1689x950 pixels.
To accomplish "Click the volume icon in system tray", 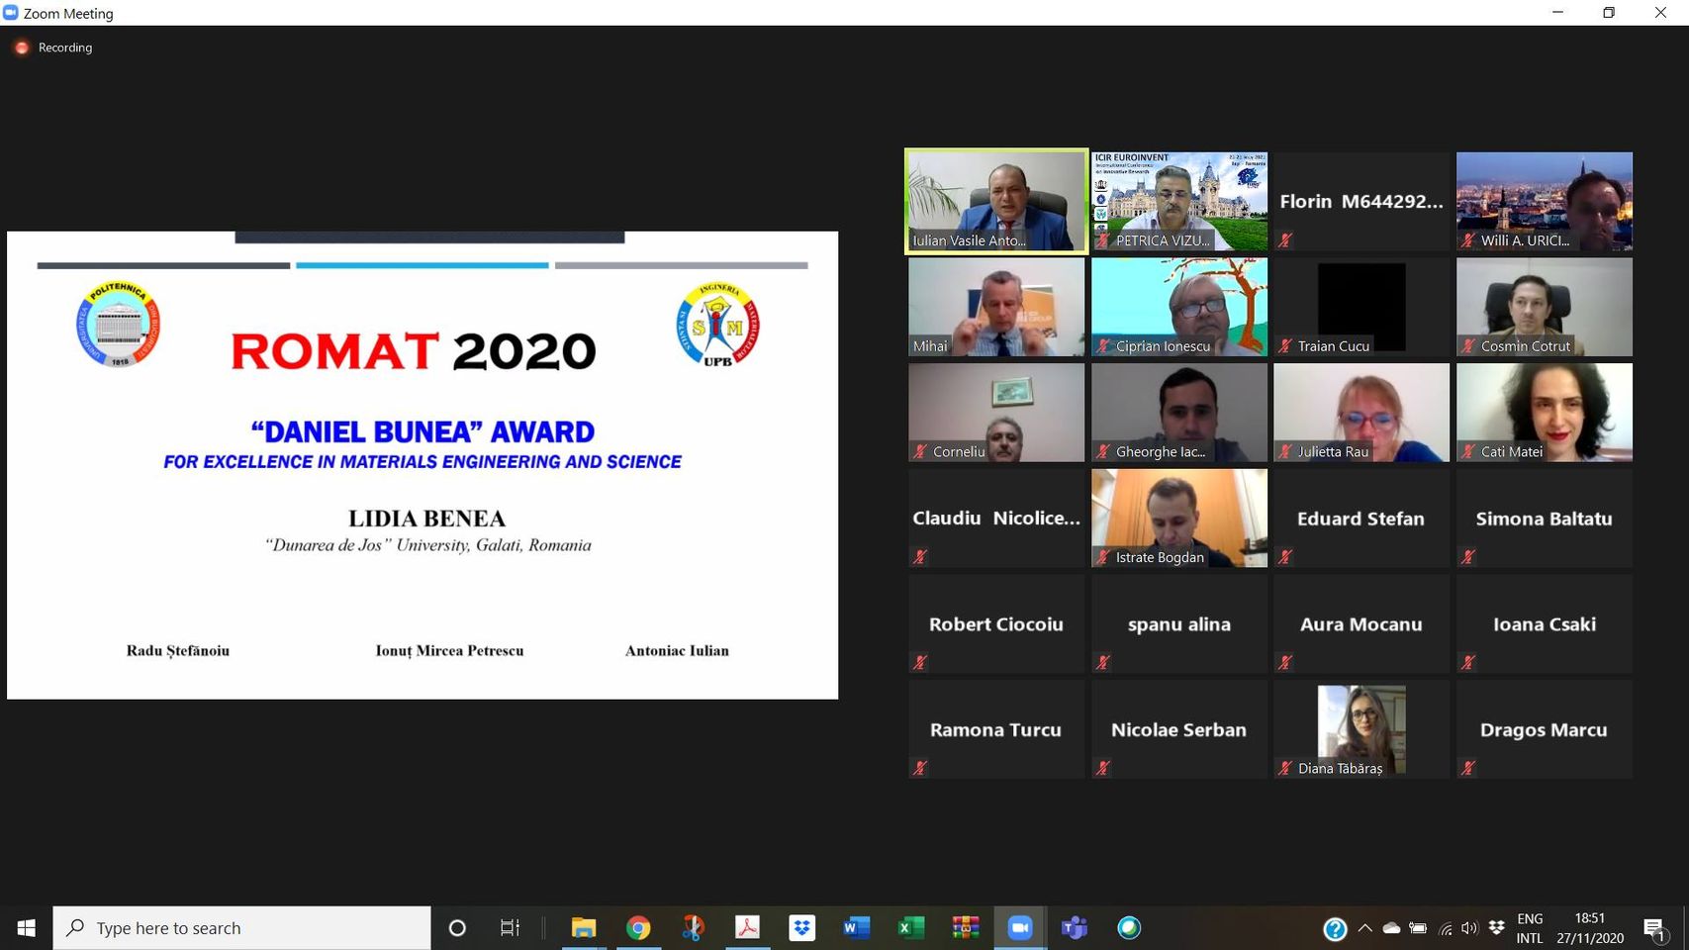I will 1469,928.
